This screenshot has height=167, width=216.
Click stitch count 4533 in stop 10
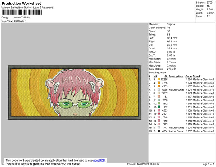pyautogui.click(x=165, y=110)
